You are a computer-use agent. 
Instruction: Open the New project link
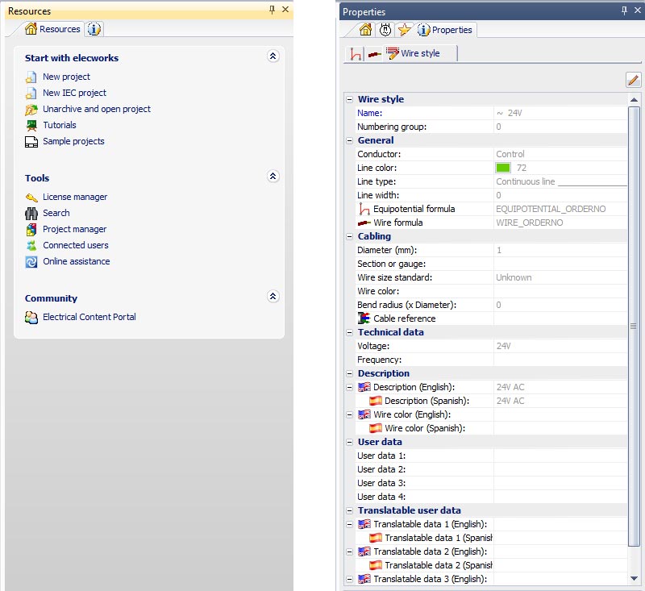point(66,77)
